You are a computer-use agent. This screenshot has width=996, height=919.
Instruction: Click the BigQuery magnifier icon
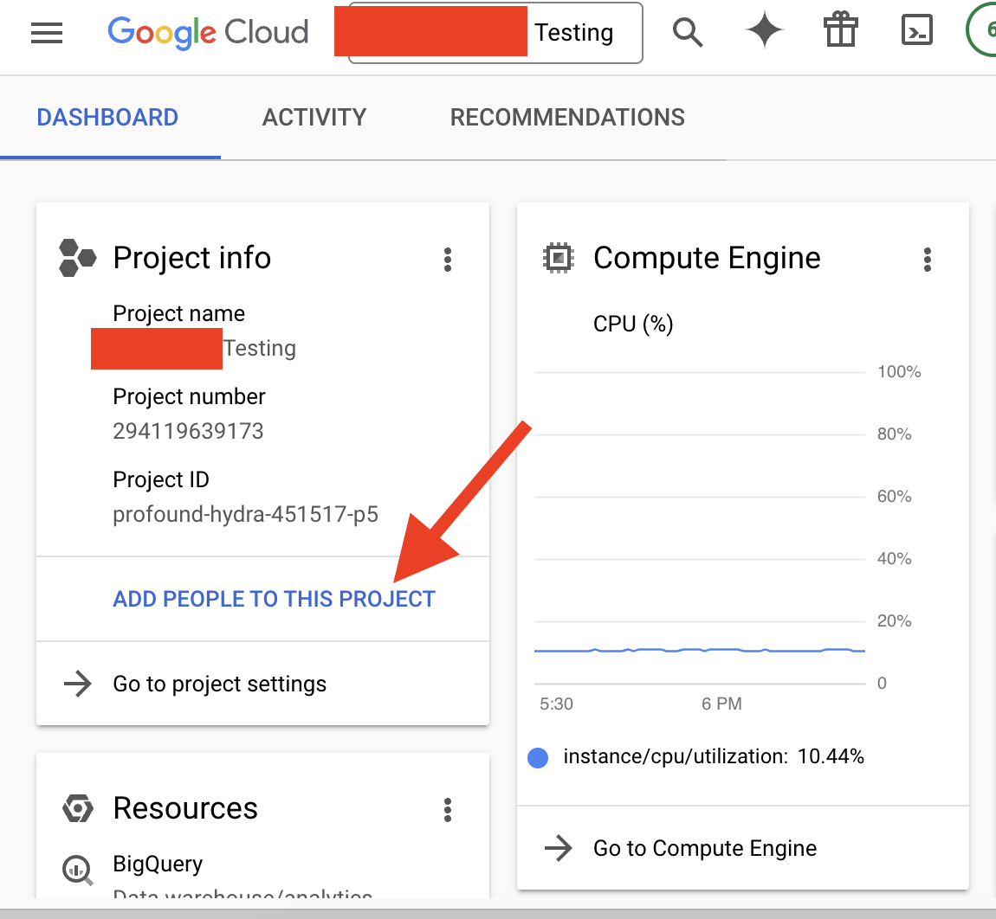pos(77,871)
